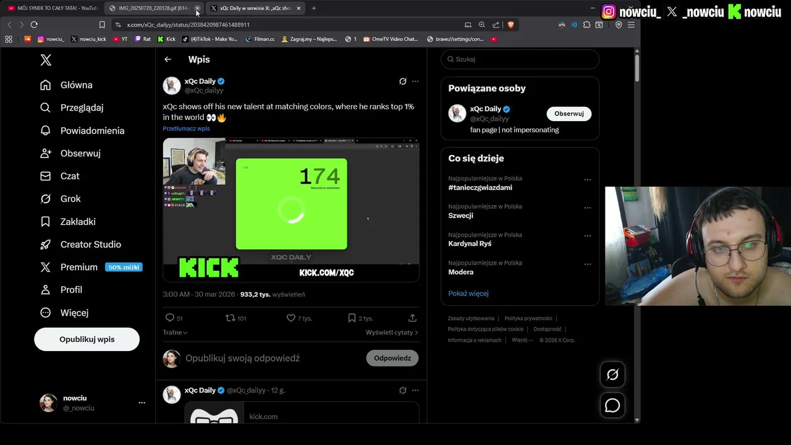Reload the page

(x=34, y=25)
